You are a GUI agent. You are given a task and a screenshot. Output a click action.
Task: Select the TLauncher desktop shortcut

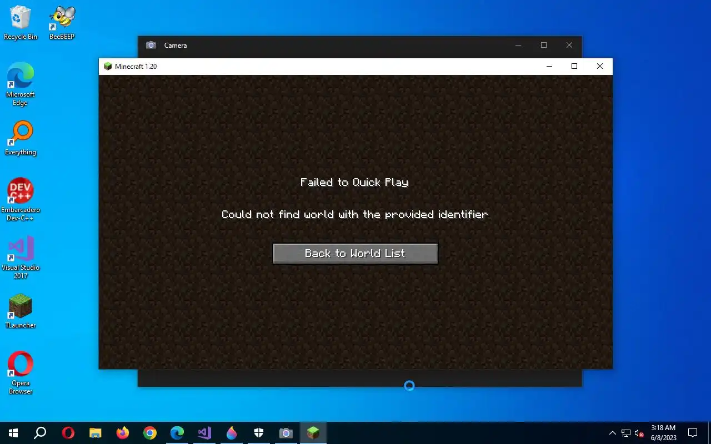(x=21, y=311)
